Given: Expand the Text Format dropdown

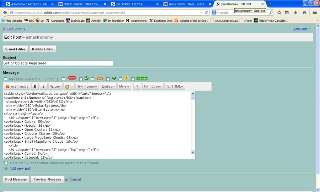Looking at the screenshot, I should pyautogui.click(x=87, y=86).
